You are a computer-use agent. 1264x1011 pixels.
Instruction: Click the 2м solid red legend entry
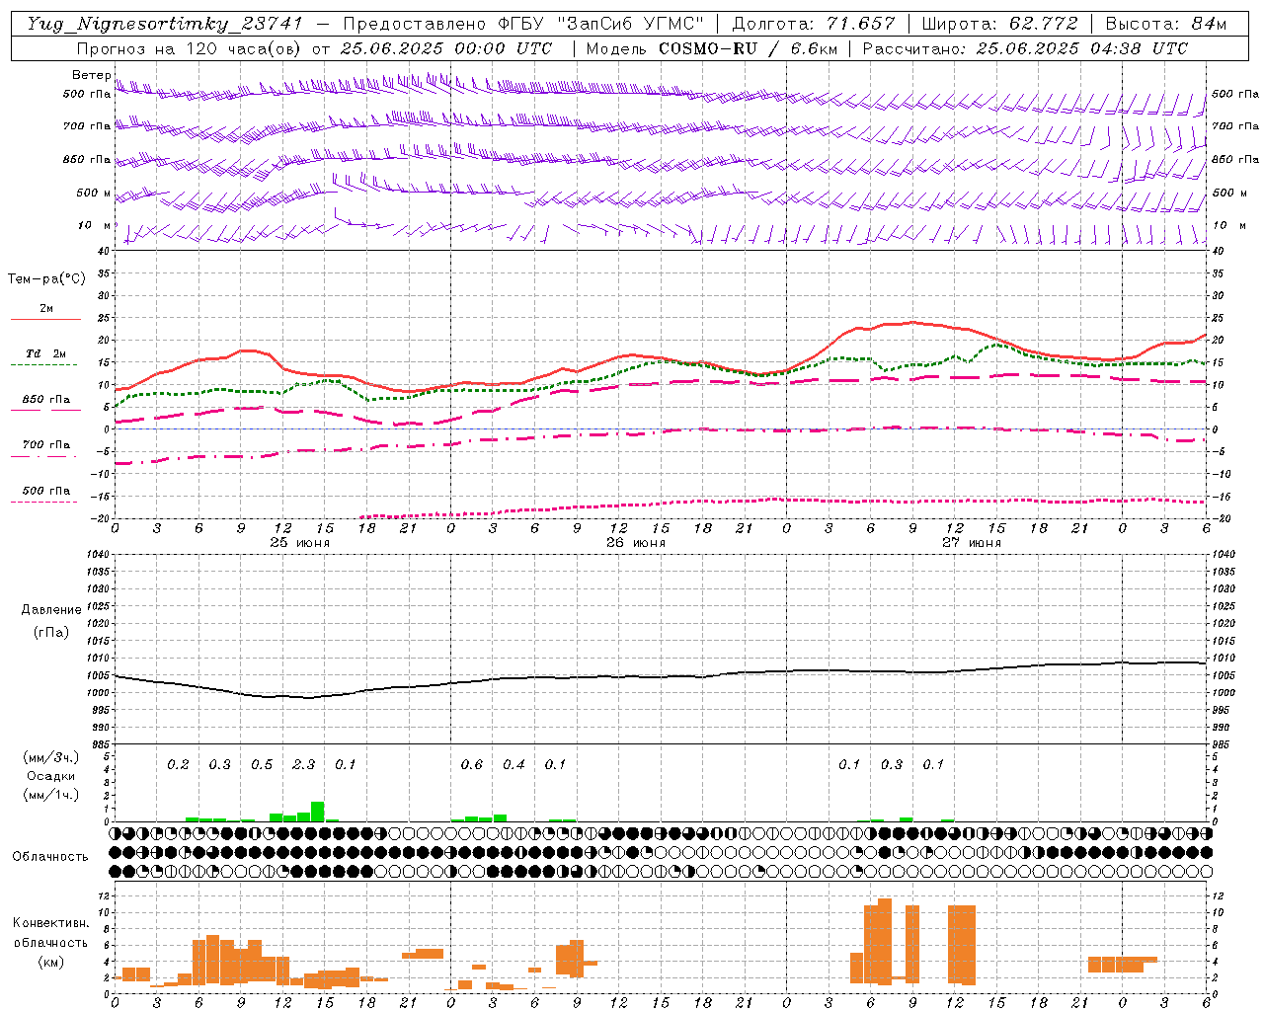[45, 313]
